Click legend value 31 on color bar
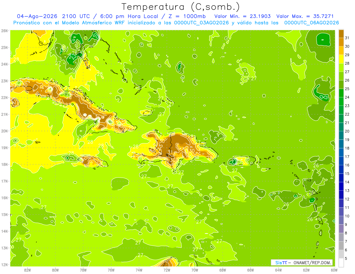This screenshot has height=274, width=355. (347, 38)
